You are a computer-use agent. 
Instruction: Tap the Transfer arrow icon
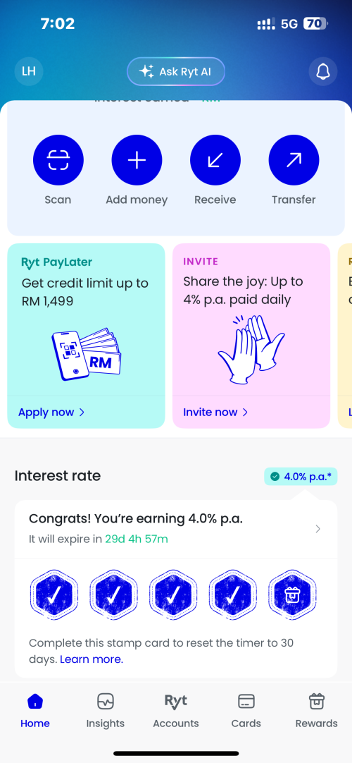click(x=294, y=160)
